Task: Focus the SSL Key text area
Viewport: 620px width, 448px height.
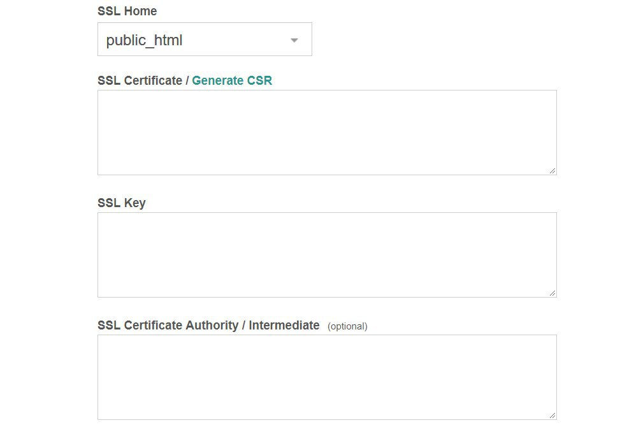Action: (x=327, y=255)
